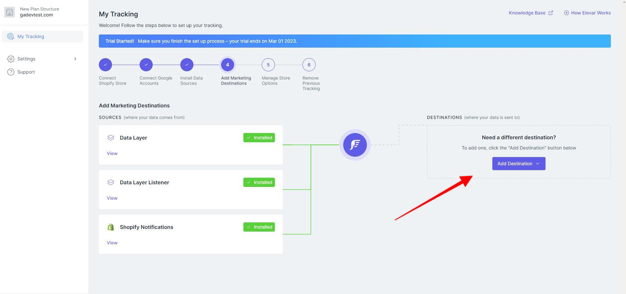The image size is (626, 294).
Task: Click the Need a different destination heading
Action: tap(519, 137)
